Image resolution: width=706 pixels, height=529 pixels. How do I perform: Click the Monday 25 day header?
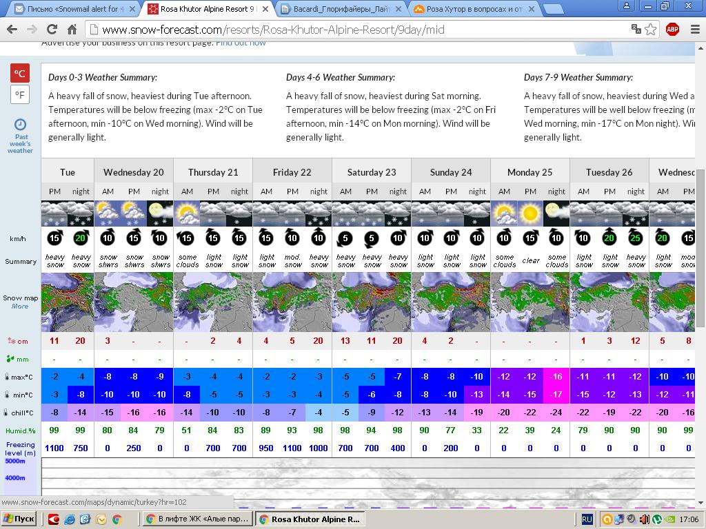tap(530, 172)
